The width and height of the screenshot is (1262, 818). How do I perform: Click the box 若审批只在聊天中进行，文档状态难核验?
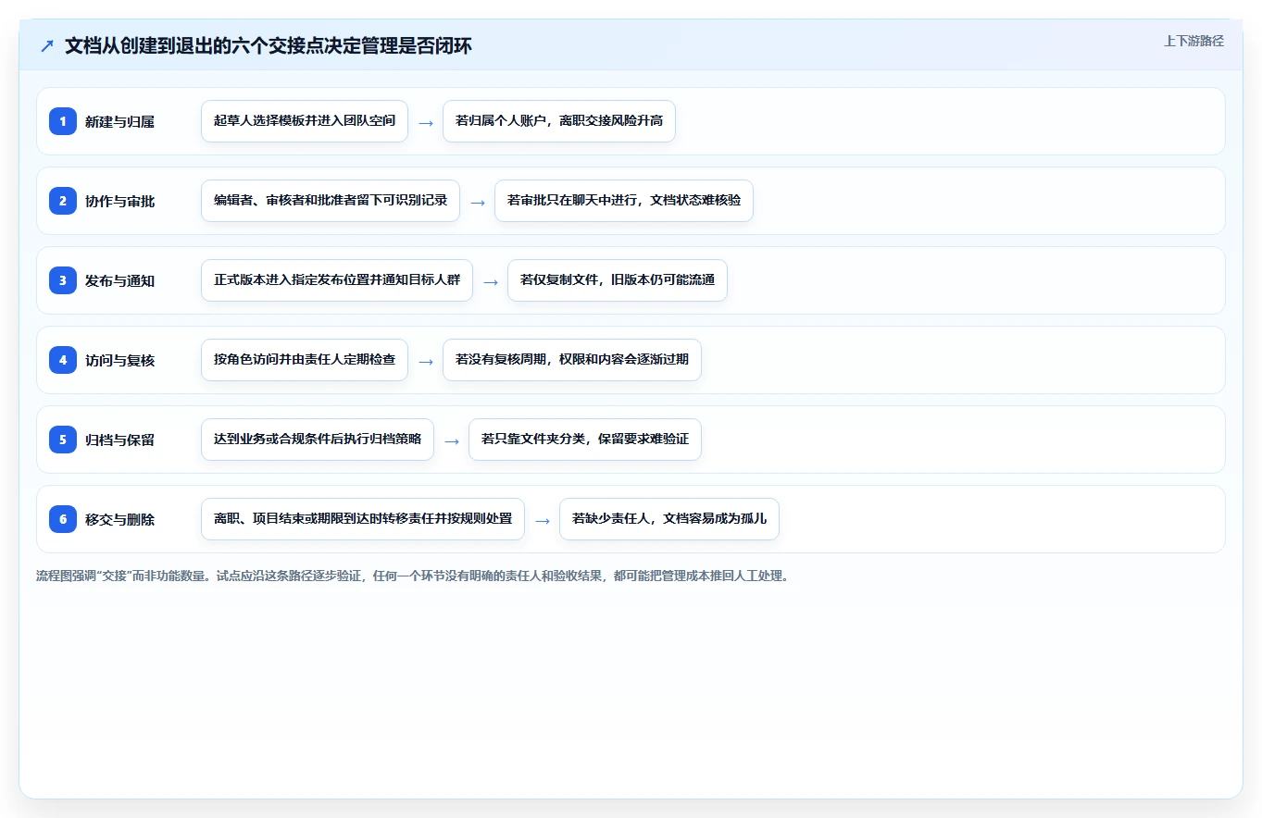(624, 201)
